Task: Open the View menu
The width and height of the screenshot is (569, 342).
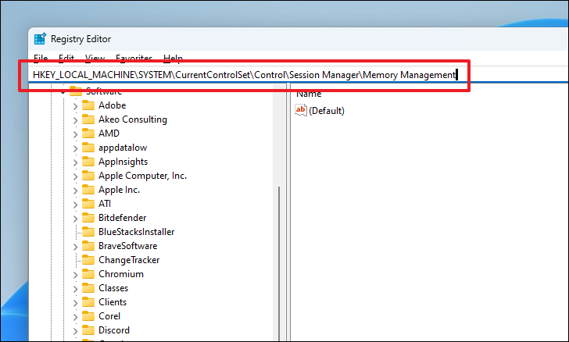Action: 95,58
